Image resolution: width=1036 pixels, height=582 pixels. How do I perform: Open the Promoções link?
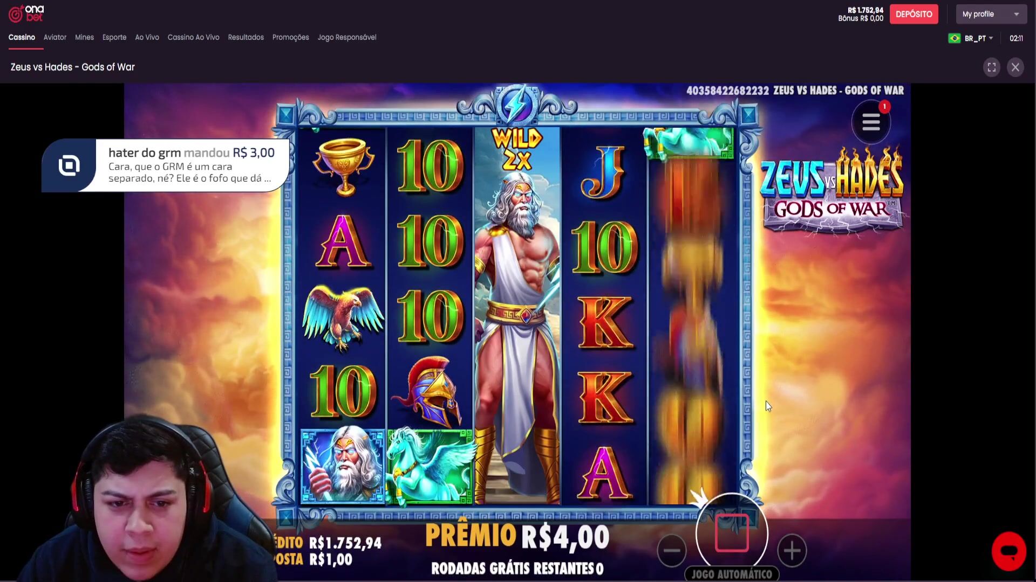click(x=290, y=37)
